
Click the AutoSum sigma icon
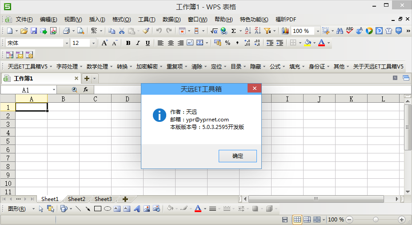[x=233, y=31]
